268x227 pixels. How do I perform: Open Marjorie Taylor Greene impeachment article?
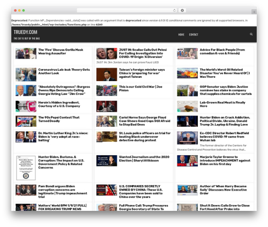click(x=225, y=160)
